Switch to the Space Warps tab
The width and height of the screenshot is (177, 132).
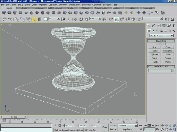[x=101, y=8]
